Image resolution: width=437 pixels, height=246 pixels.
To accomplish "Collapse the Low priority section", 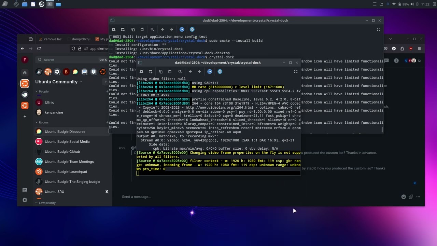I will tap(45, 203).
